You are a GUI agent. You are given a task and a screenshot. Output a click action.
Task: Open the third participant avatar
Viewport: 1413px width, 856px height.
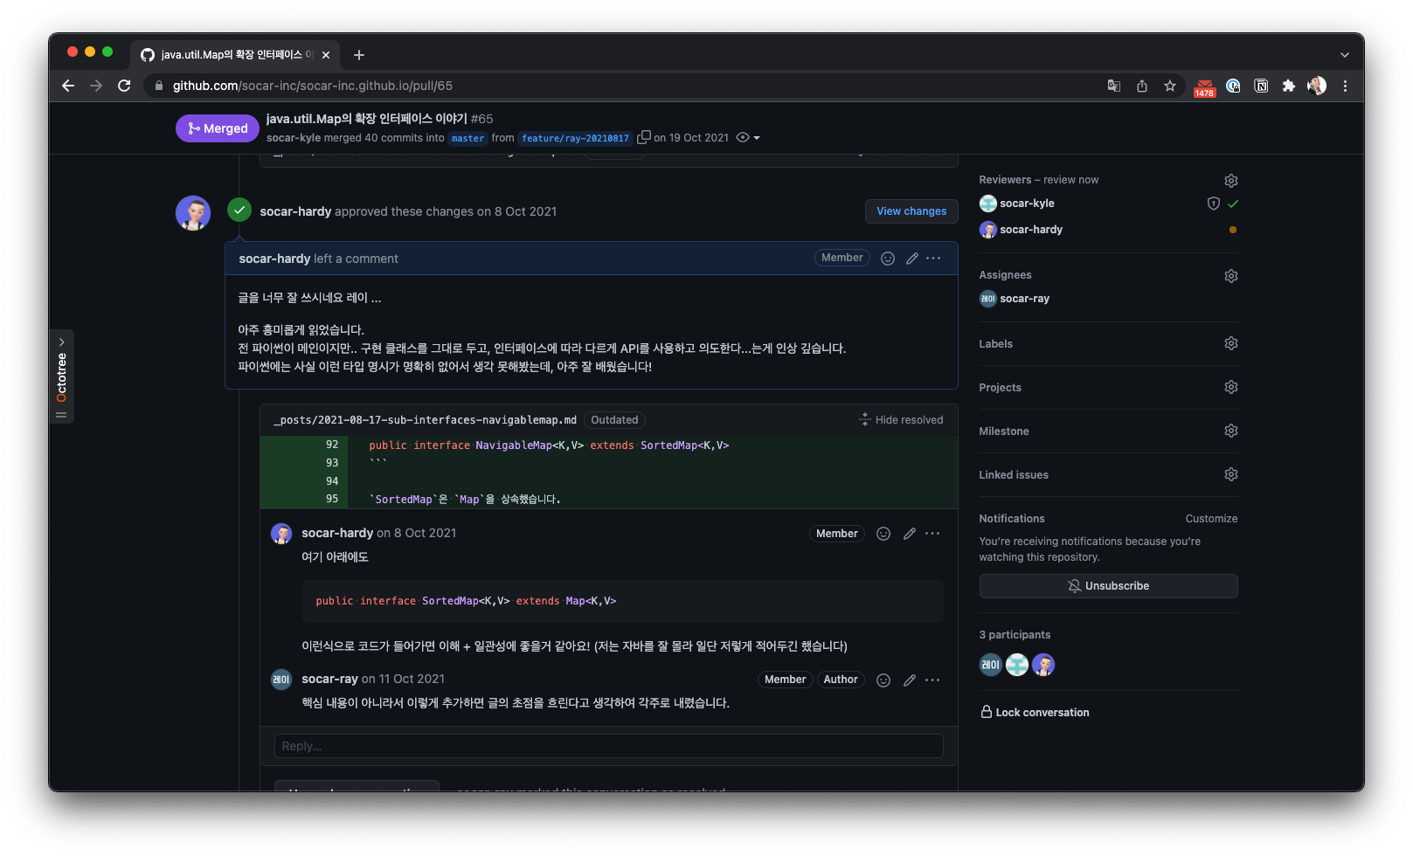[x=1043, y=665]
